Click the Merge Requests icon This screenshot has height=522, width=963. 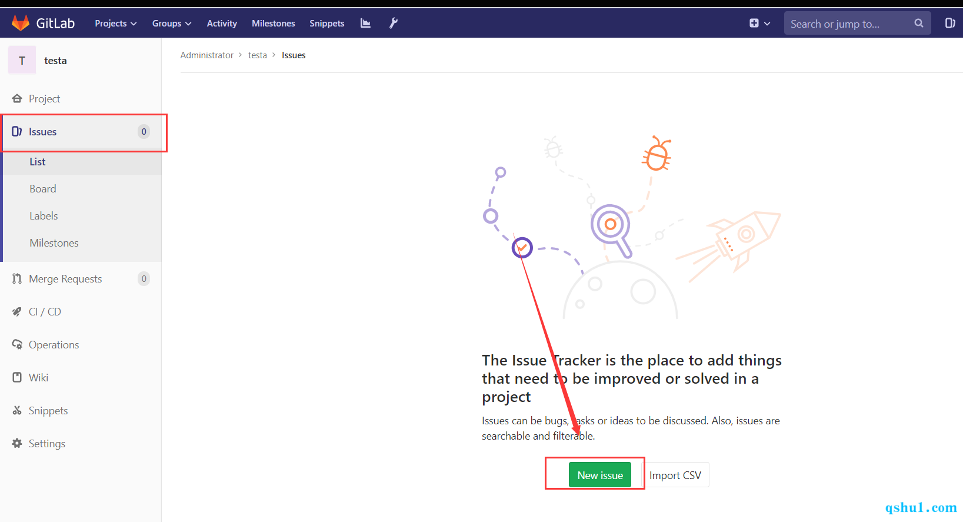click(17, 279)
